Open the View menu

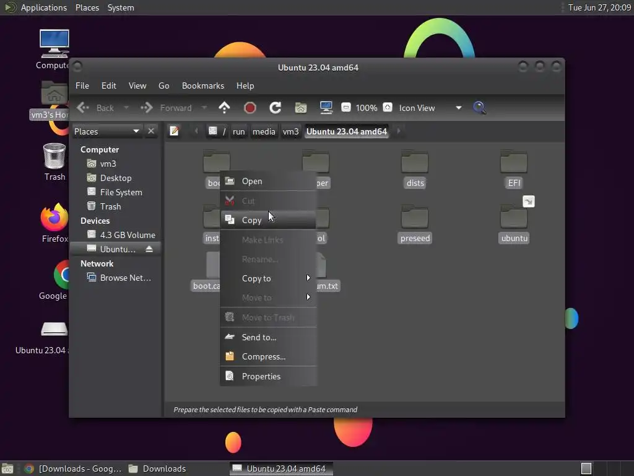[137, 86]
